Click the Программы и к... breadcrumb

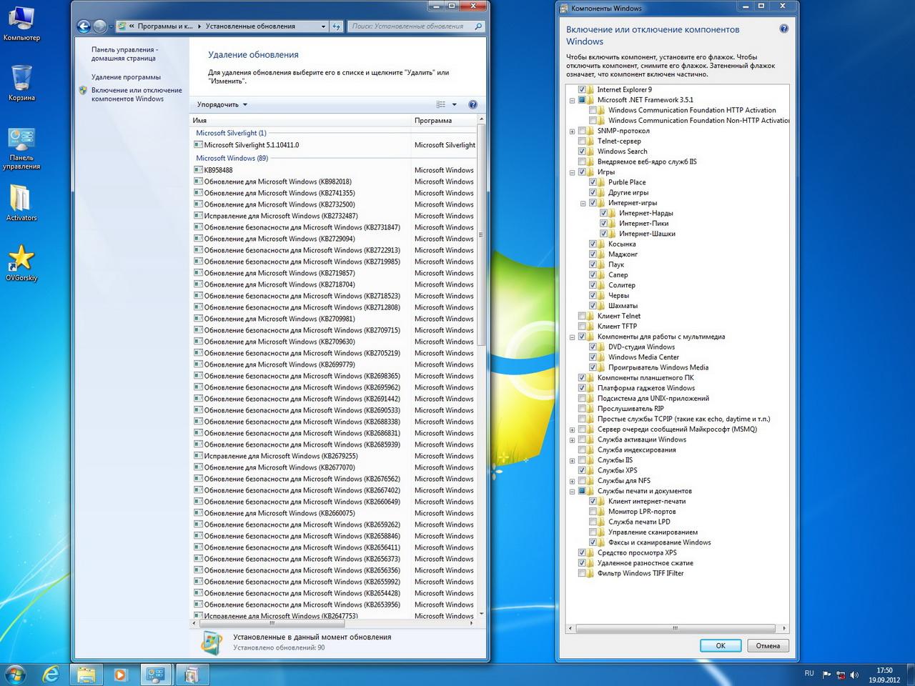[164, 26]
